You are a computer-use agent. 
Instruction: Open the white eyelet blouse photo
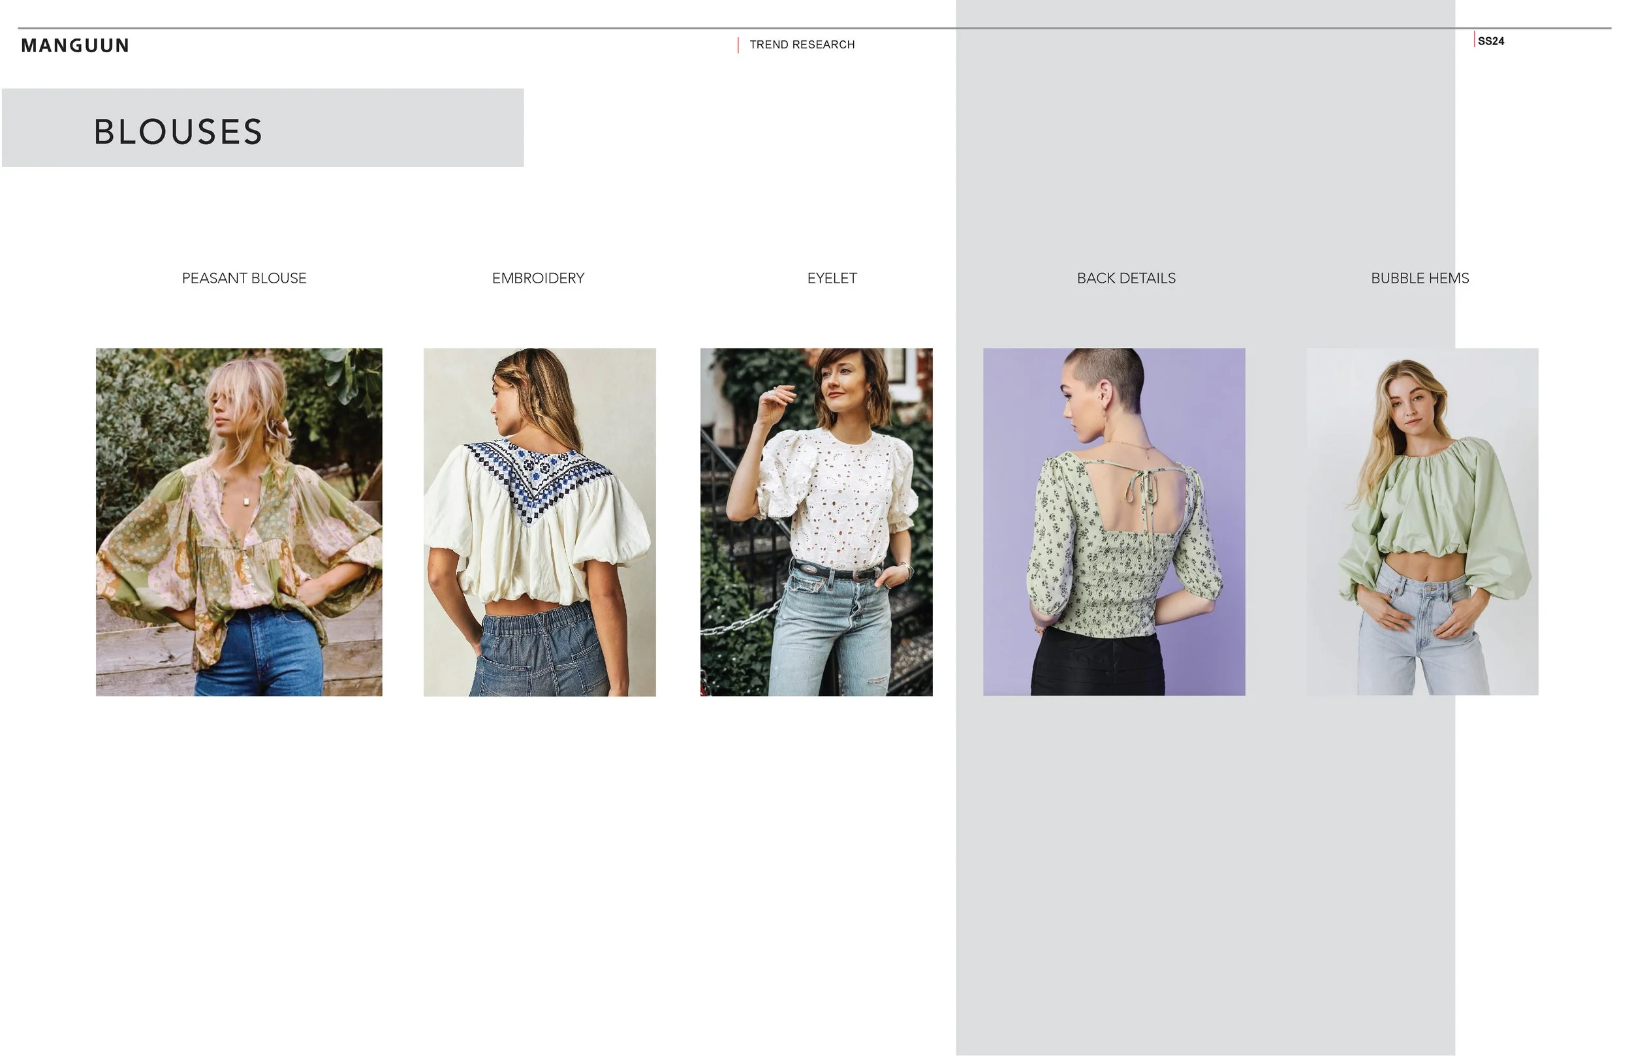tap(815, 521)
